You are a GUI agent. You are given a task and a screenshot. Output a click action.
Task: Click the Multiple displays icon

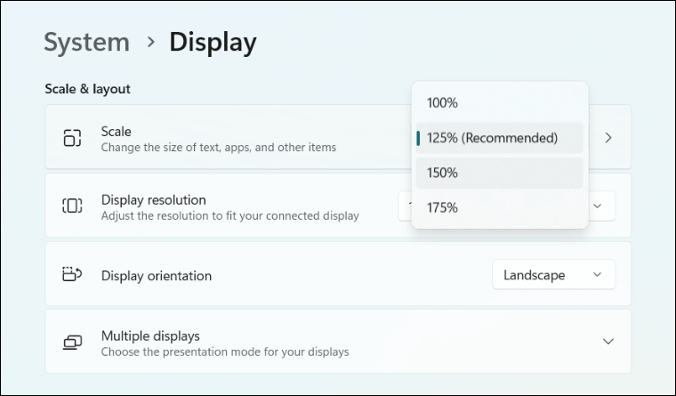[72, 343]
